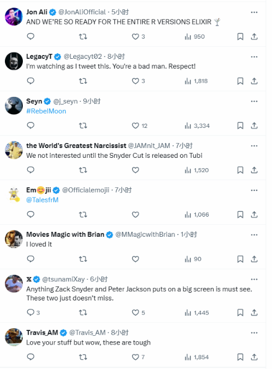272x369 pixels.
Task: Bookmark the Snyder Cut on Tubi tweet
Action: point(240,170)
